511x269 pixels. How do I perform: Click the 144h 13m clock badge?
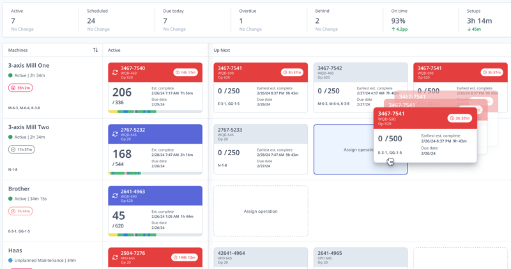[185, 257]
